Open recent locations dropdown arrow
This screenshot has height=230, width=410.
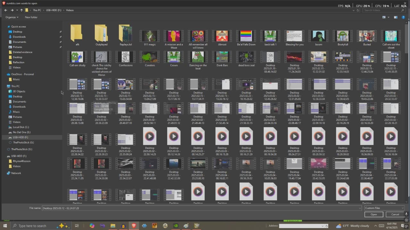click(x=17, y=10)
